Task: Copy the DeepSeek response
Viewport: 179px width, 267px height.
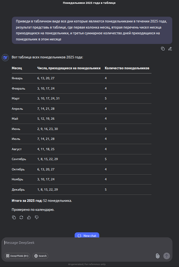Action: coord(14,218)
